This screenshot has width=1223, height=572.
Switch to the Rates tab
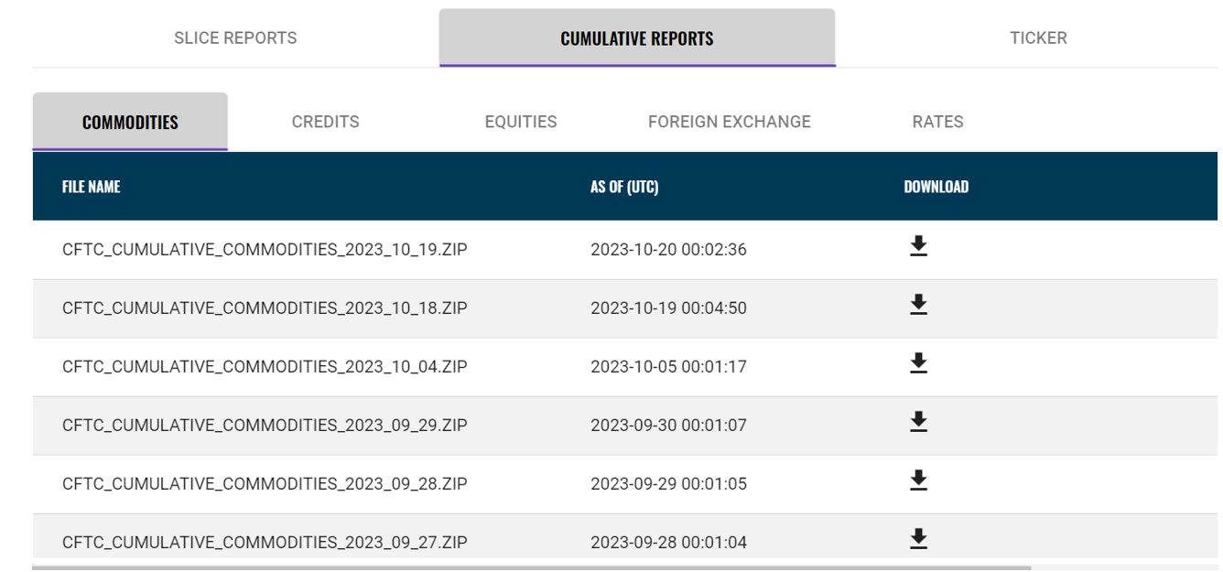pos(937,122)
